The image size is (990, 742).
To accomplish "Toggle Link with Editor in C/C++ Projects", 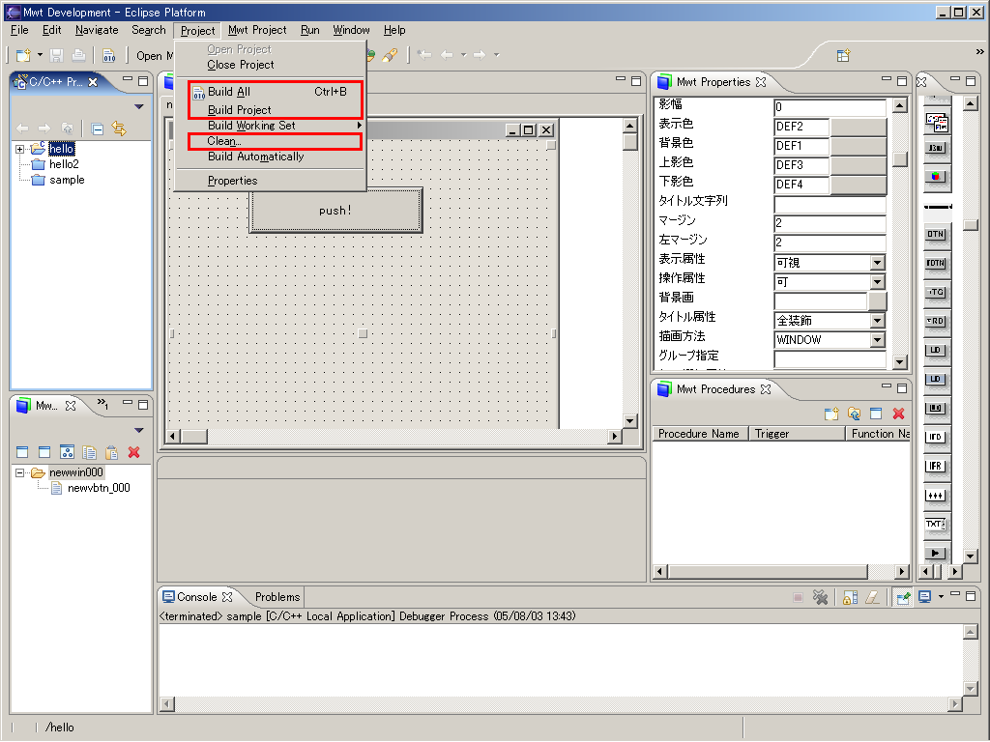I will point(119,129).
